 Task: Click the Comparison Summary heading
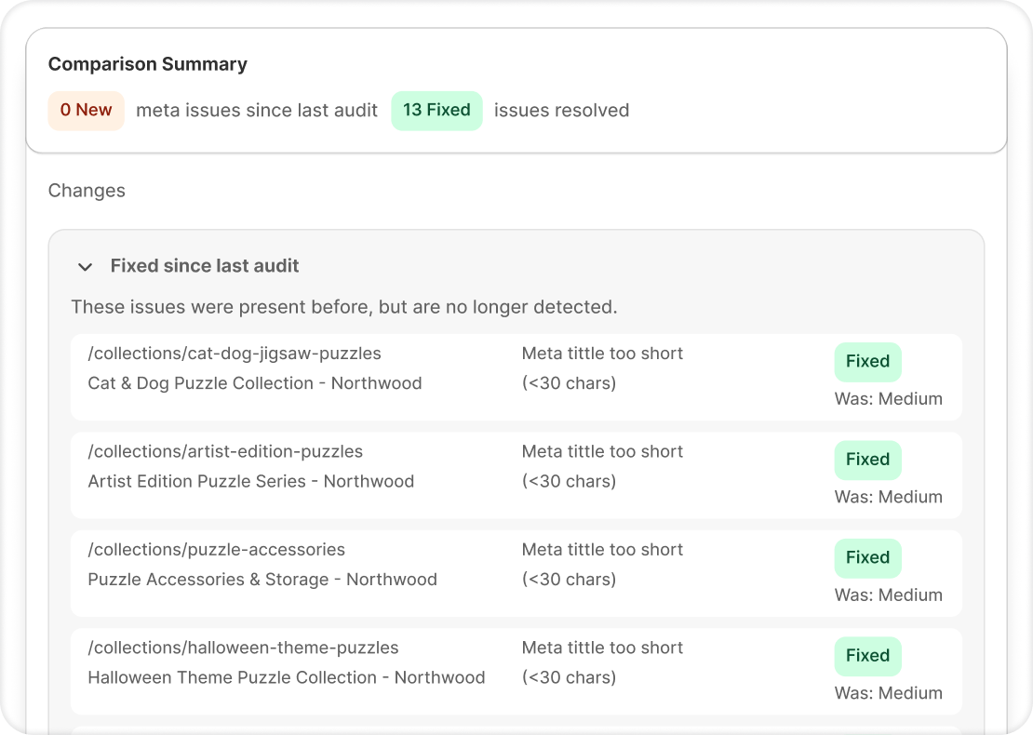point(147,64)
